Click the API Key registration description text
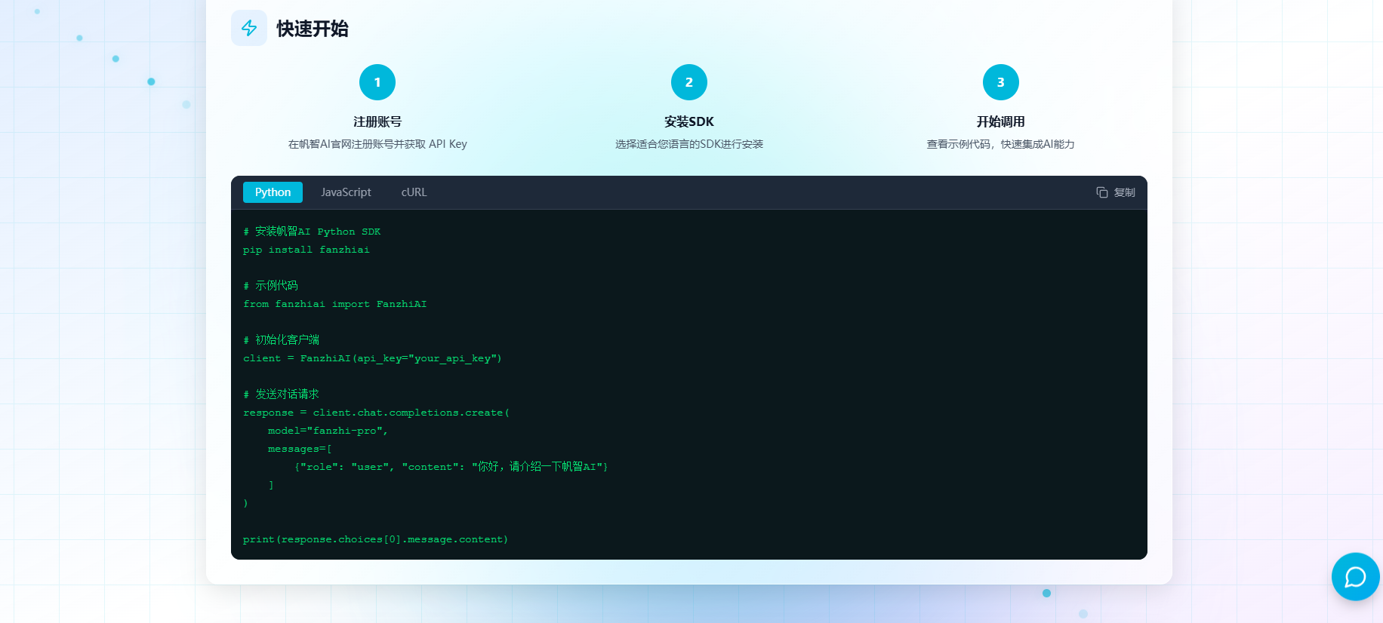The width and height of the screenshot is (1383, 623). [377, 144]
